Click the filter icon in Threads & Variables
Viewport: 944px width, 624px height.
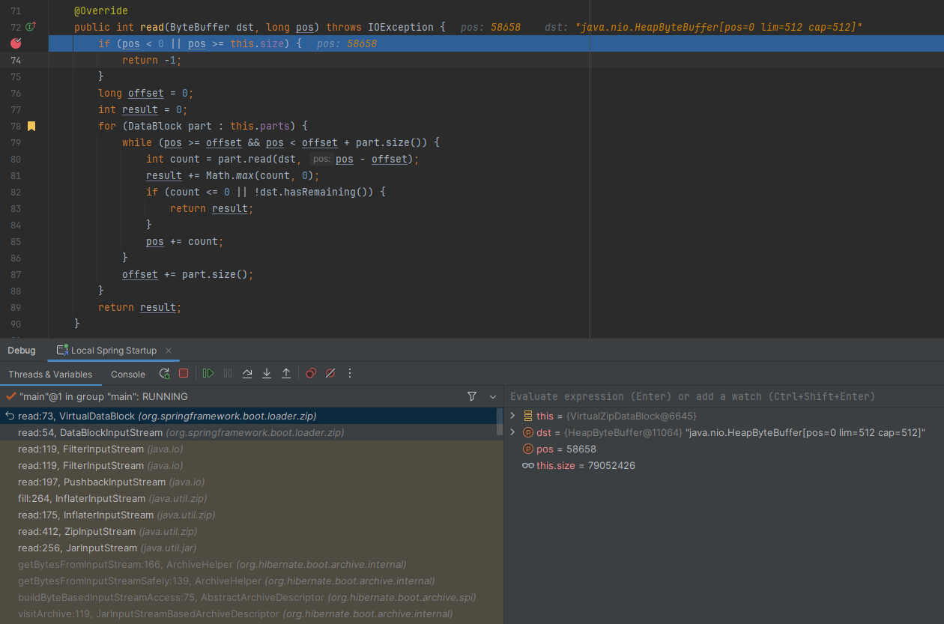coord(471,396)
